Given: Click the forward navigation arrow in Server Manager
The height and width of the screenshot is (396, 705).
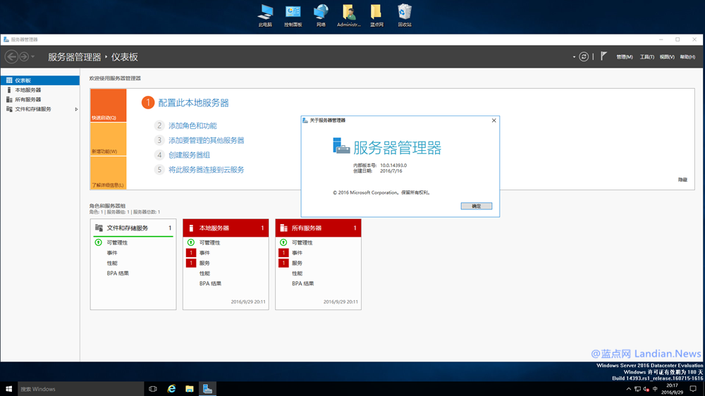Looking at the screenshot, I should click(x=24, y=56).
